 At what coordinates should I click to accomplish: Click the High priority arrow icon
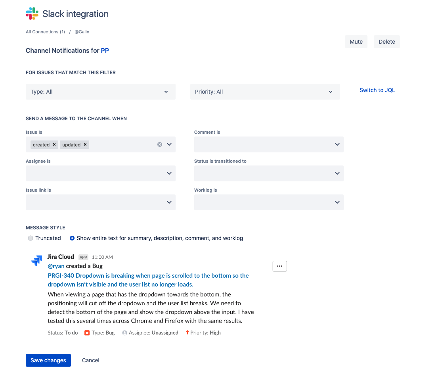187,332
